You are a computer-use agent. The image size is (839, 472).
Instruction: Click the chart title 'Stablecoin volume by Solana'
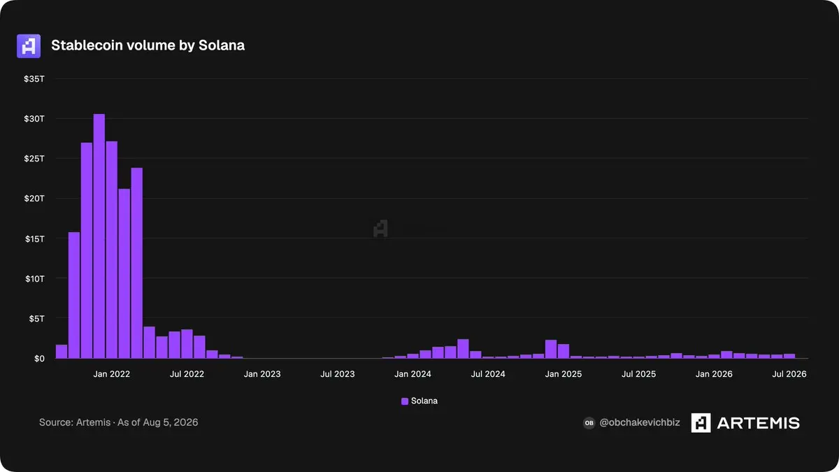(148, 46)
